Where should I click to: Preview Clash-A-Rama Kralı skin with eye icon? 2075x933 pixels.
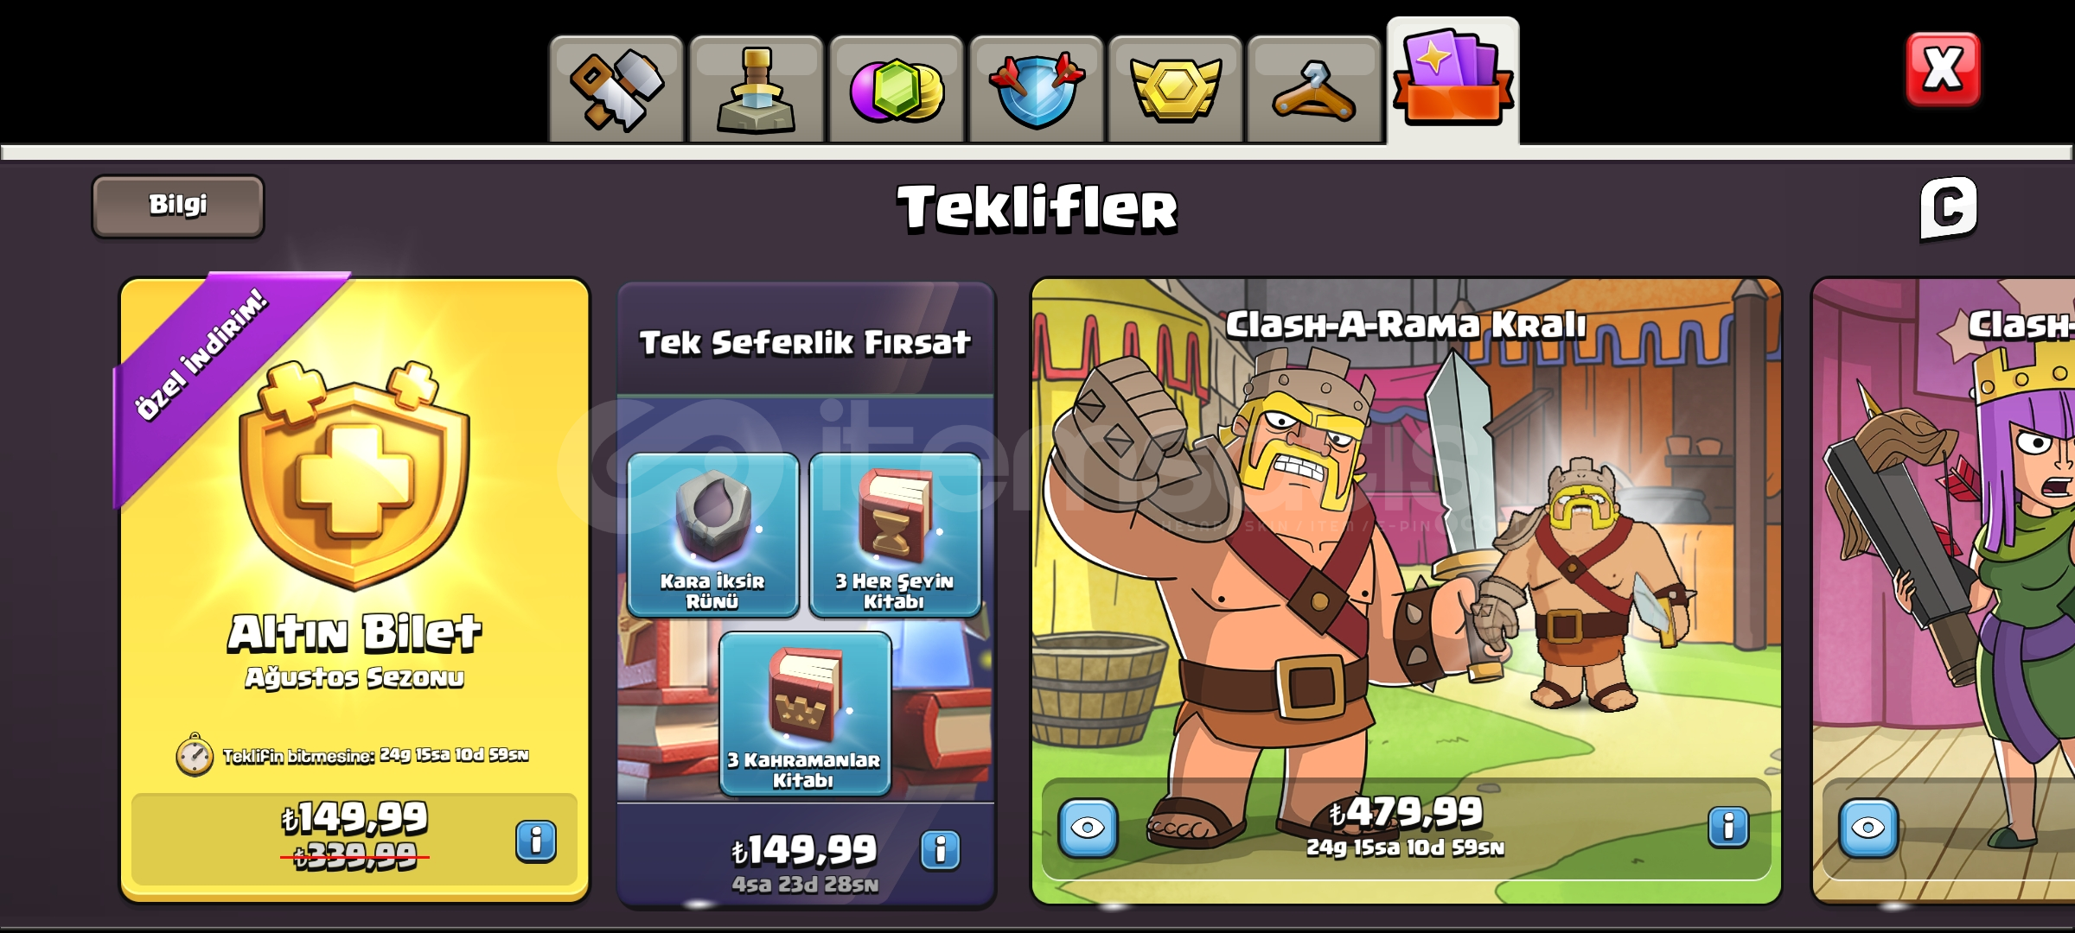pyautogui.click(x=1088, y=828)
